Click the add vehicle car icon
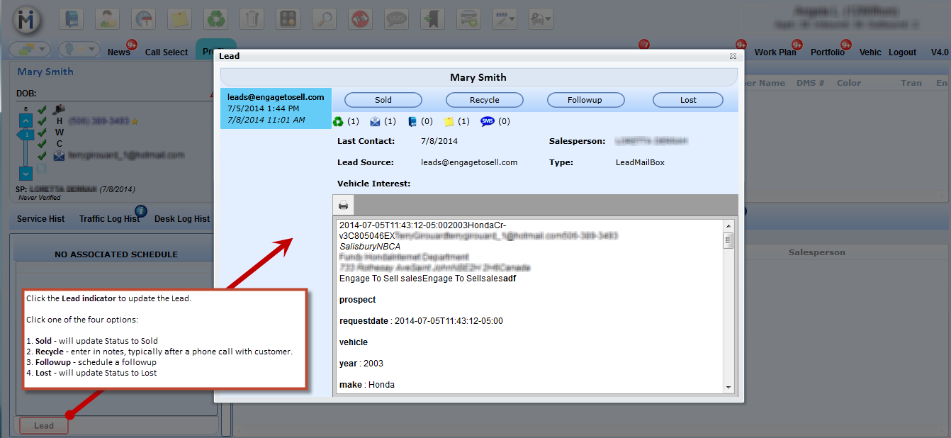951x438 pixels. pyautogui.click(x=468, y=18)
